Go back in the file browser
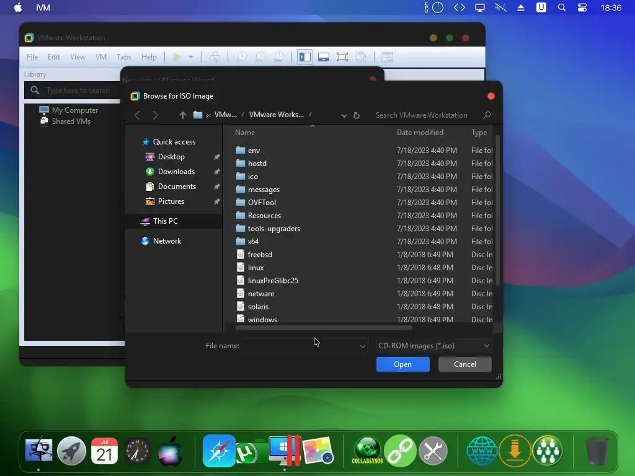This screenshot has height=476, width=635. point(137,115)
